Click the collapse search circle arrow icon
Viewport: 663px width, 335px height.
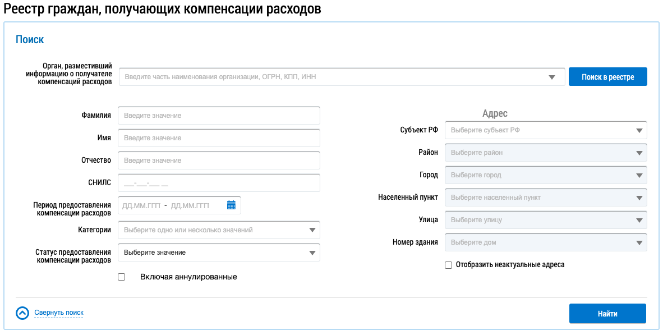[x=22, y=313]
